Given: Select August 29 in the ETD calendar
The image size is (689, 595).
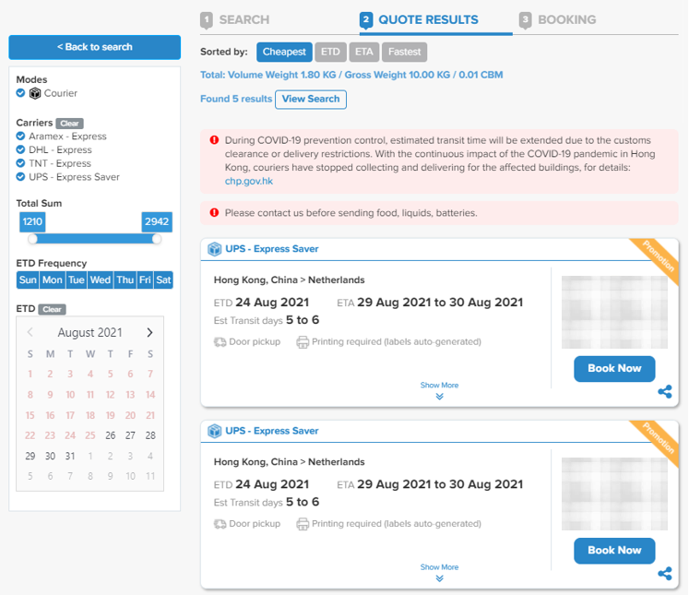Looking at the screenshot, I should point(30,456).
